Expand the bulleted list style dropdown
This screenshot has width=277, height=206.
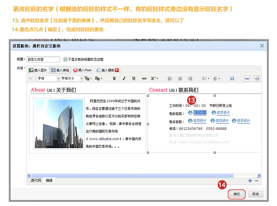click(206, 78)
